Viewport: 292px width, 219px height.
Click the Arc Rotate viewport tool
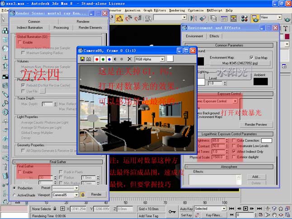tap(281, 215)
